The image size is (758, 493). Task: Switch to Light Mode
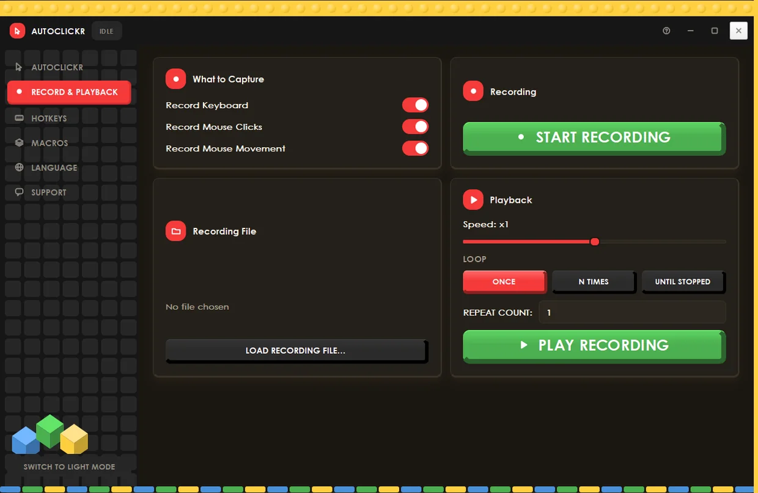click(x=69, y=467)
